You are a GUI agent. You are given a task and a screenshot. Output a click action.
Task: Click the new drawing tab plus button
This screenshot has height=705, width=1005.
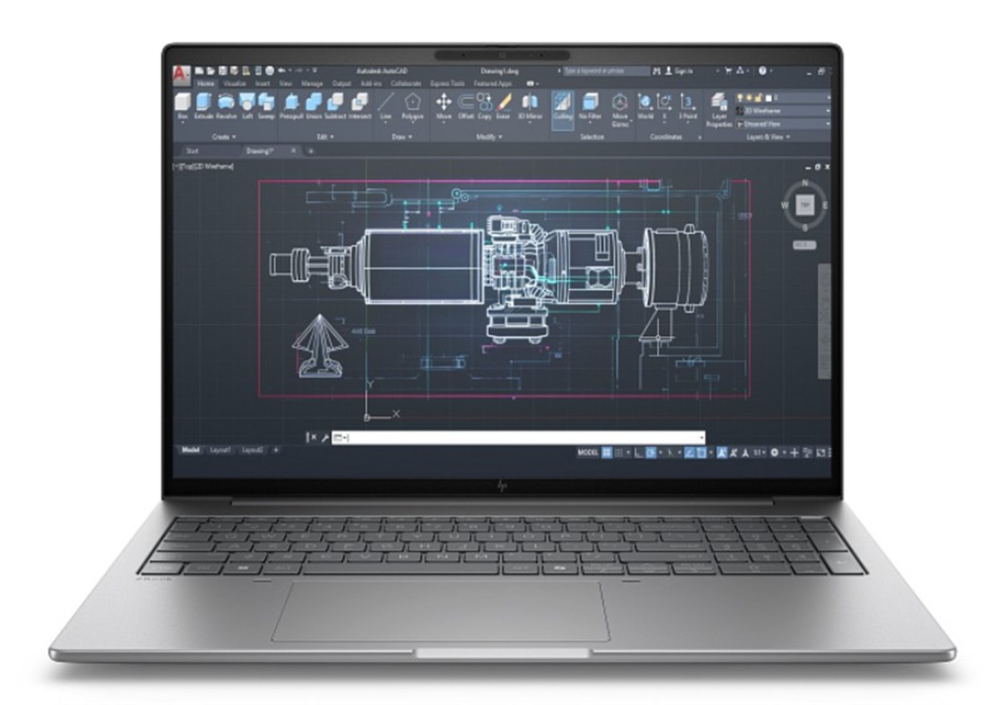tap(311, 151)
